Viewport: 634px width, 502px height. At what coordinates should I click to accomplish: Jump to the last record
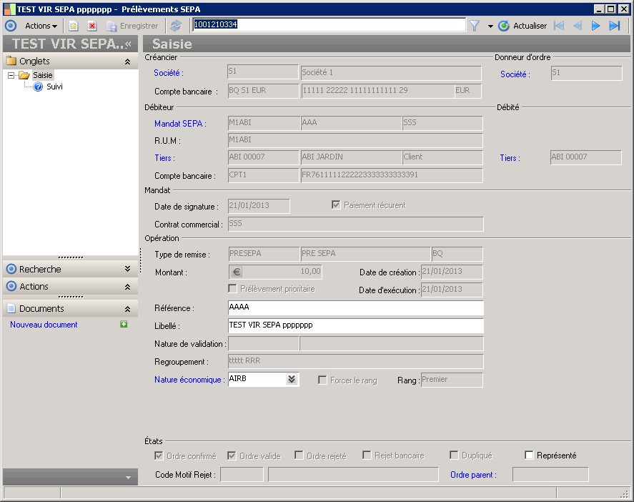pyautogui.click(x=614, y=26)
